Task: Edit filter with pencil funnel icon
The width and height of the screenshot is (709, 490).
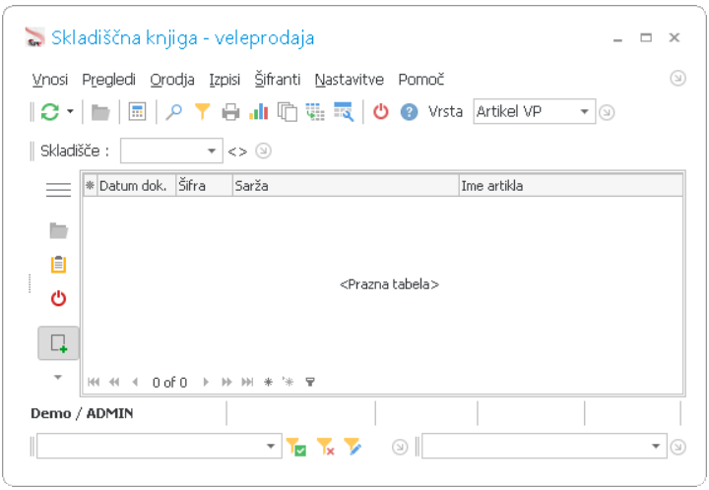Action: (353, 446)
